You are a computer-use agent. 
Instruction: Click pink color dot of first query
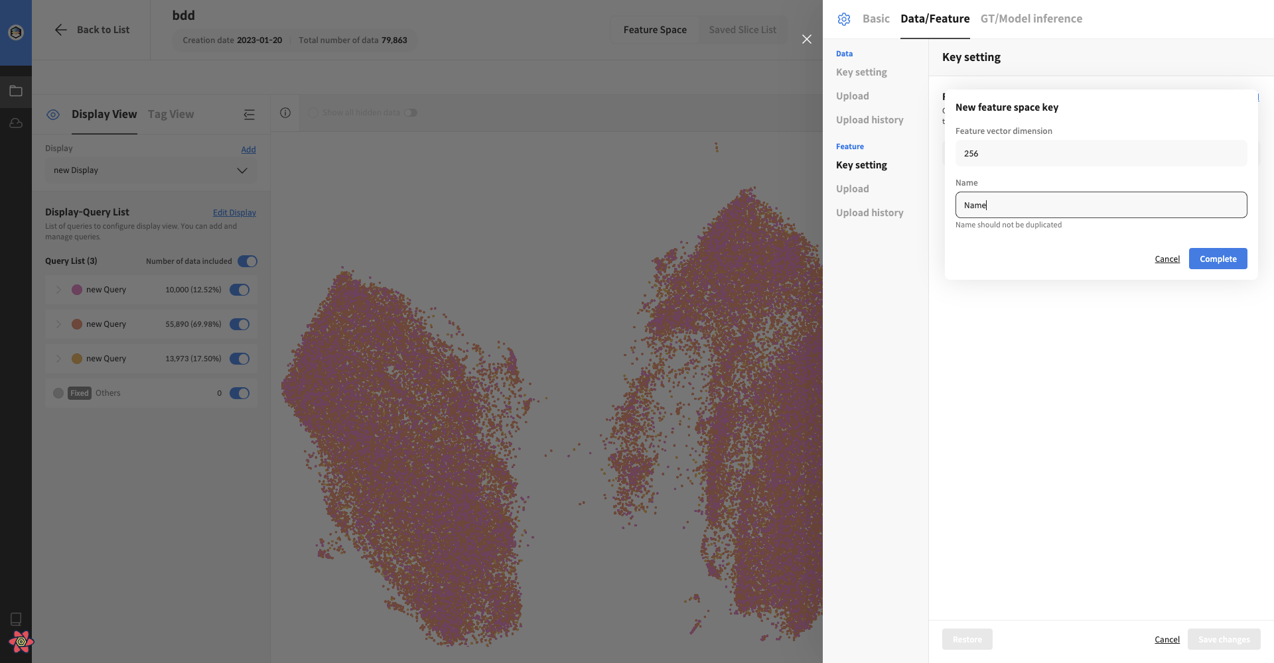click(77, 290)
